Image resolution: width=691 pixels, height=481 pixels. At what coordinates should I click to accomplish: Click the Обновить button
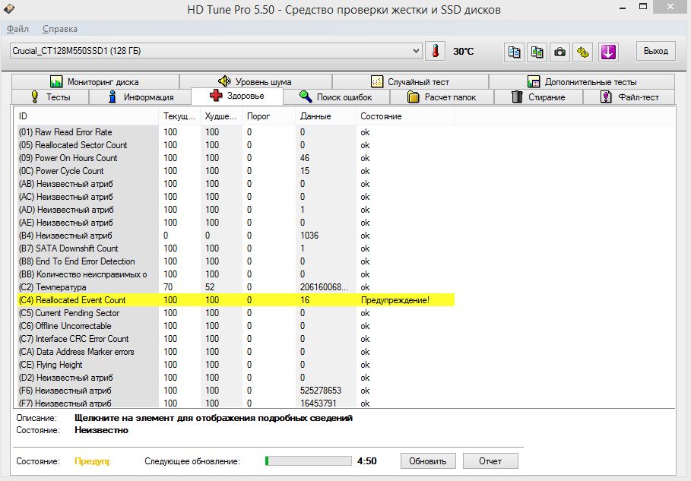pos(428,461)
